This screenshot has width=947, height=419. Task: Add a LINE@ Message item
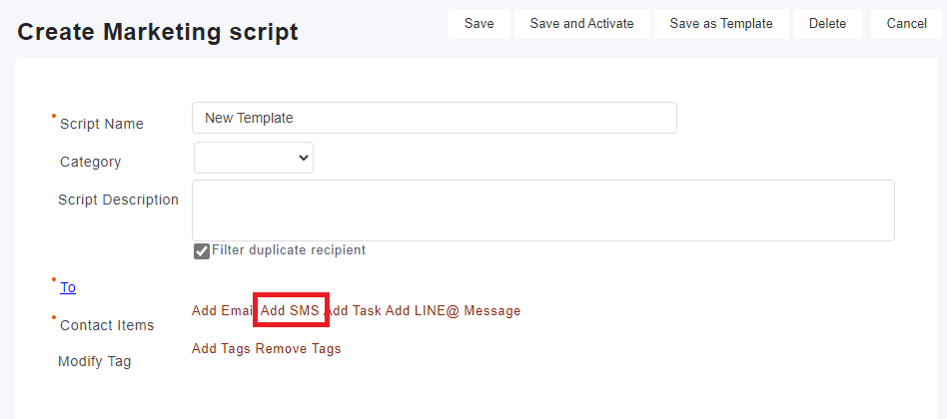pos(453,311)
